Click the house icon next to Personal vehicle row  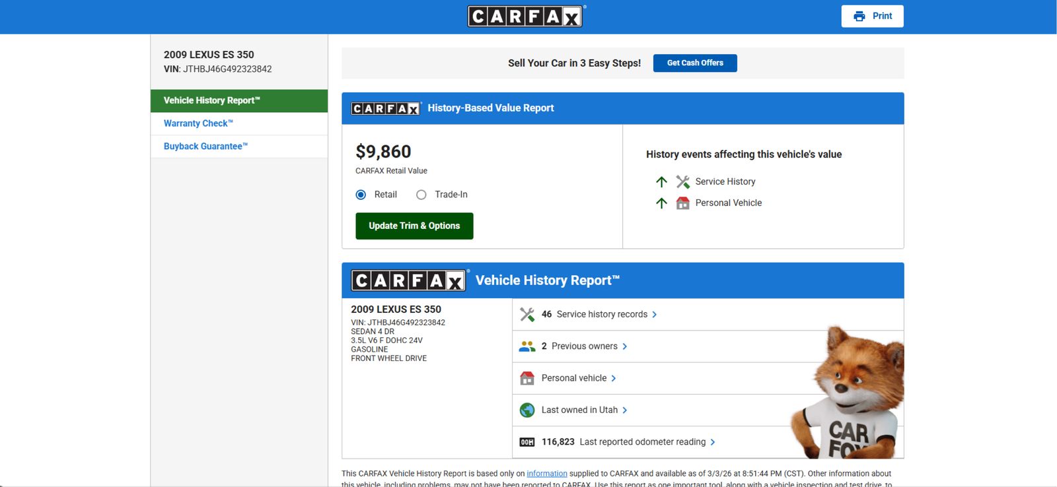[527, 378]
